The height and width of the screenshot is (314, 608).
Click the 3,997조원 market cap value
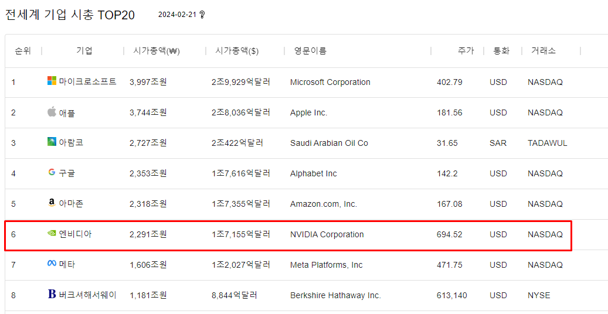coord(148,82)
